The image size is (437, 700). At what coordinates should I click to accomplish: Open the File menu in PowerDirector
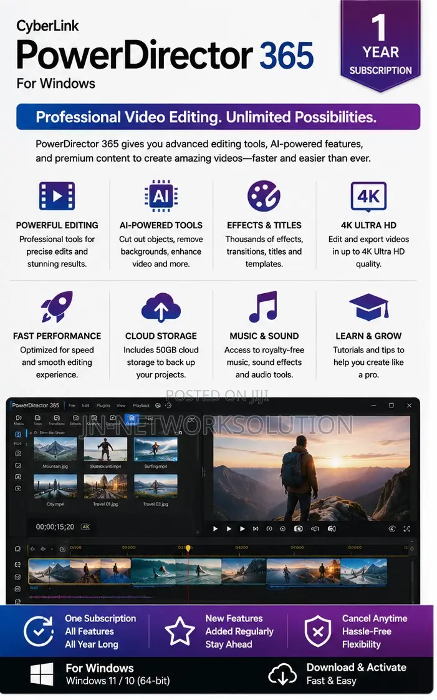tap(72, 406)
